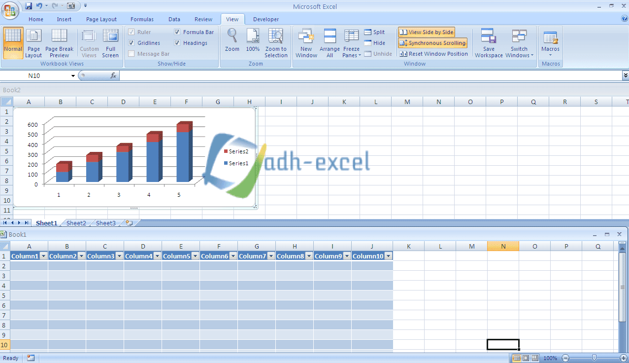Switch to the Developer ribbon tab
629x363 pixels.
265,19
